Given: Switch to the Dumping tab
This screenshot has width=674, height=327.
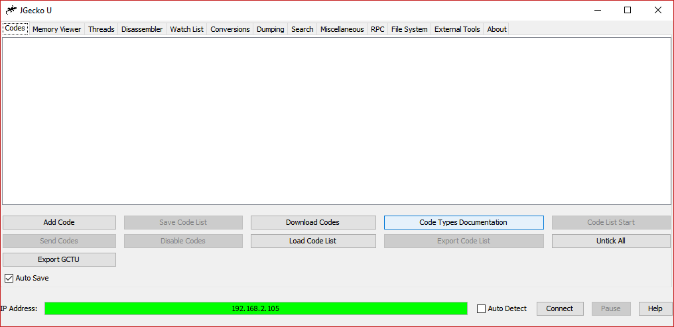Looking at the screenshot, I should point(271,29).
